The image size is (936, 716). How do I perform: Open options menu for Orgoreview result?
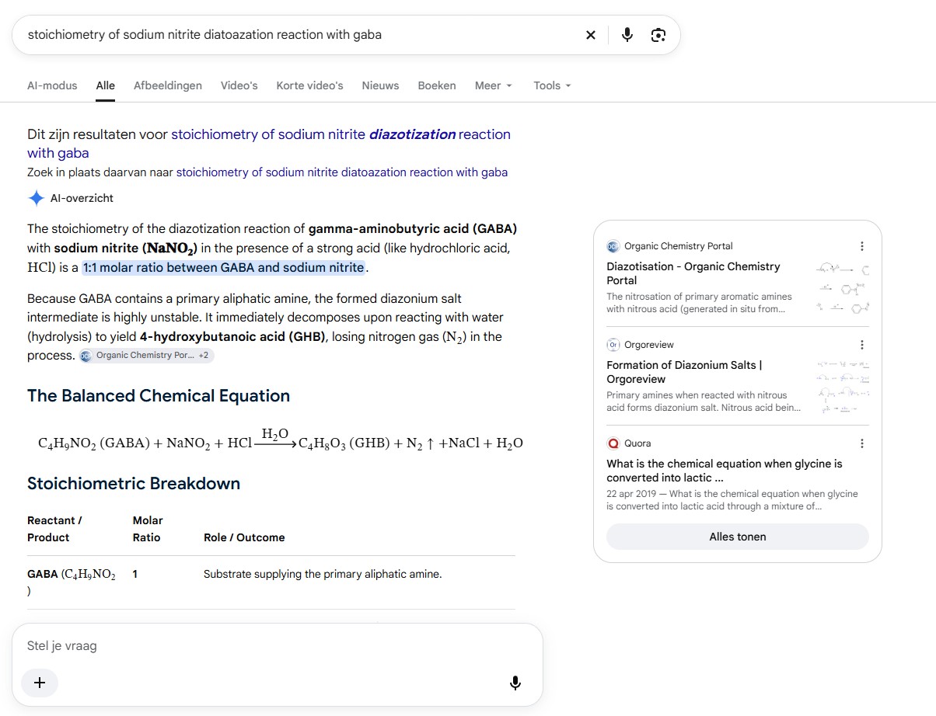coord(861,345)
